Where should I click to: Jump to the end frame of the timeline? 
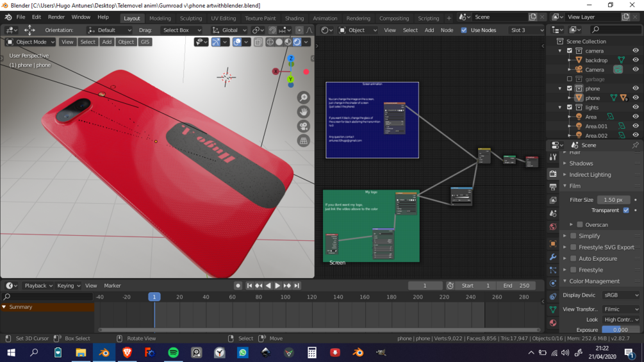click(x=297, y=286)
